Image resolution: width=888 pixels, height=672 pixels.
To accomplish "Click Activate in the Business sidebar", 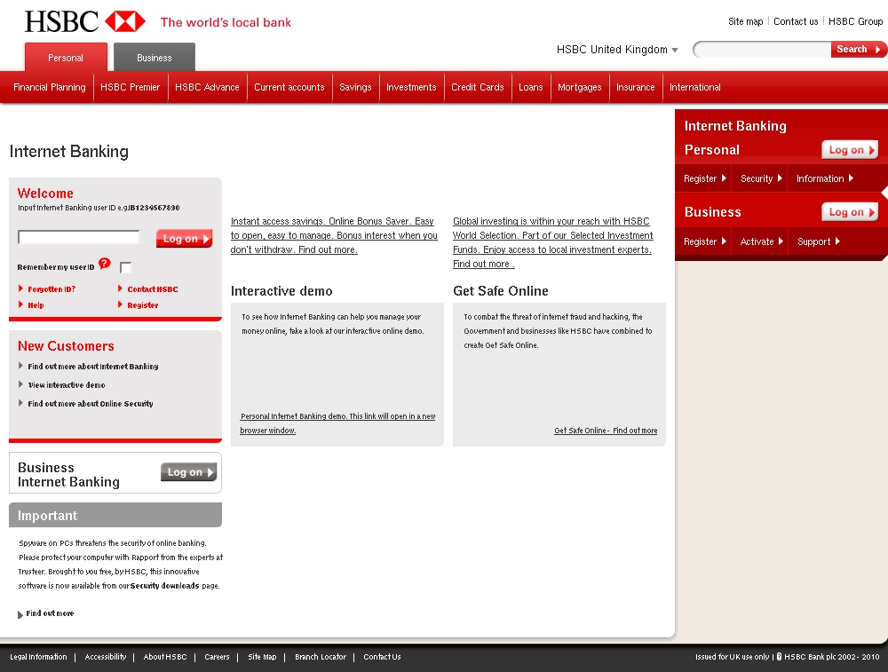I will [761, 241].
